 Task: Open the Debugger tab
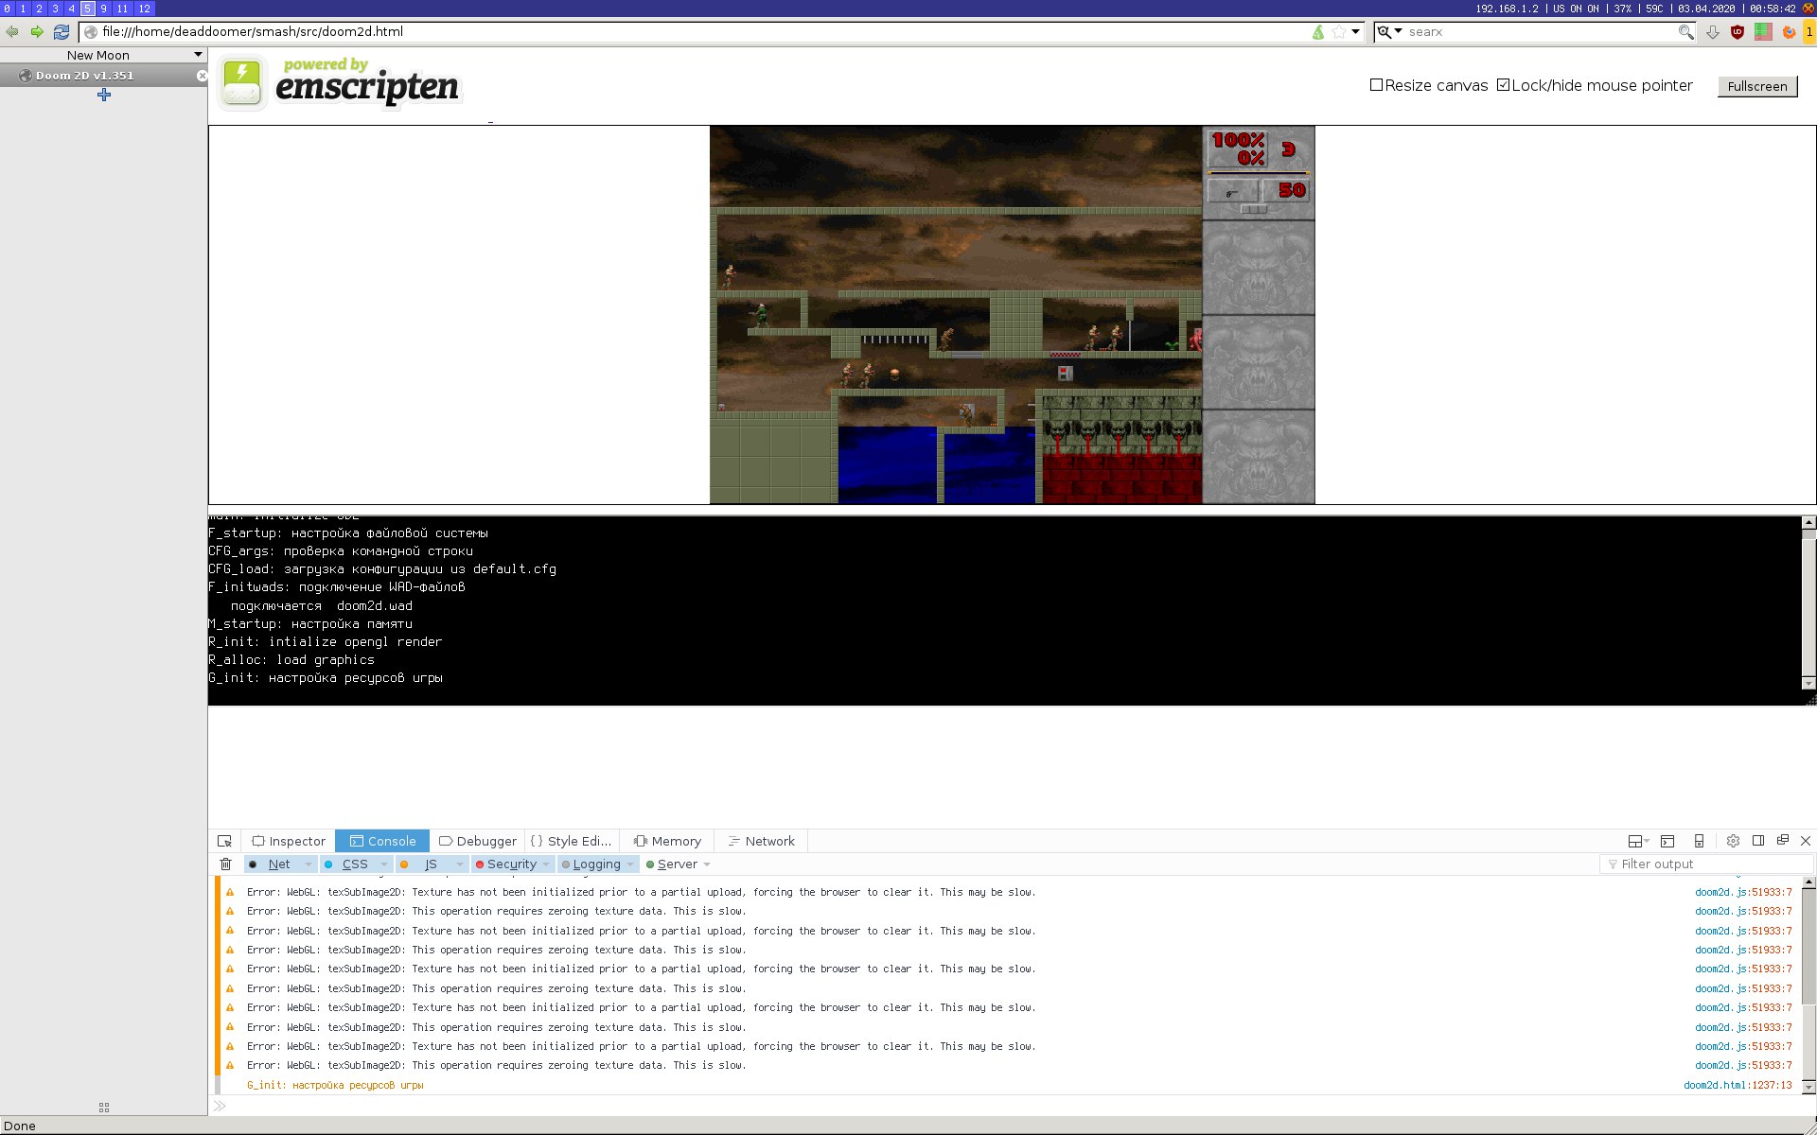[478, 841]
